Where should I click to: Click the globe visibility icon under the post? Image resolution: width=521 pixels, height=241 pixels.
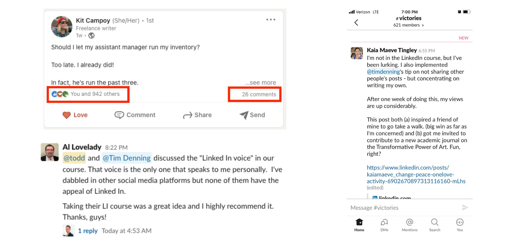91,35
